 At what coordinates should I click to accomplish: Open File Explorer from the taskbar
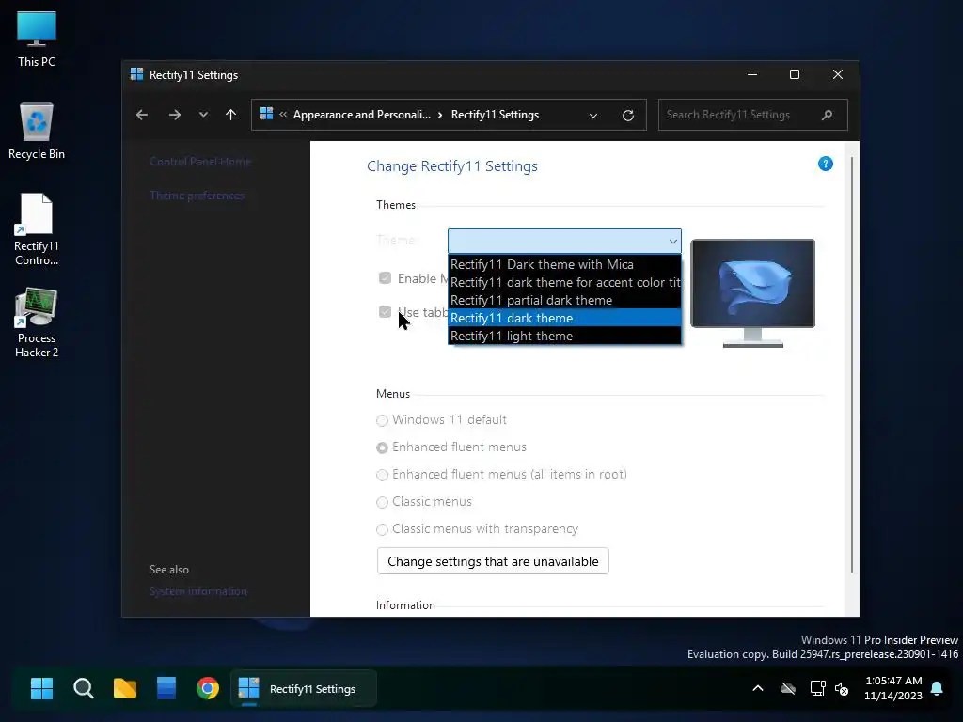(125, 688)
